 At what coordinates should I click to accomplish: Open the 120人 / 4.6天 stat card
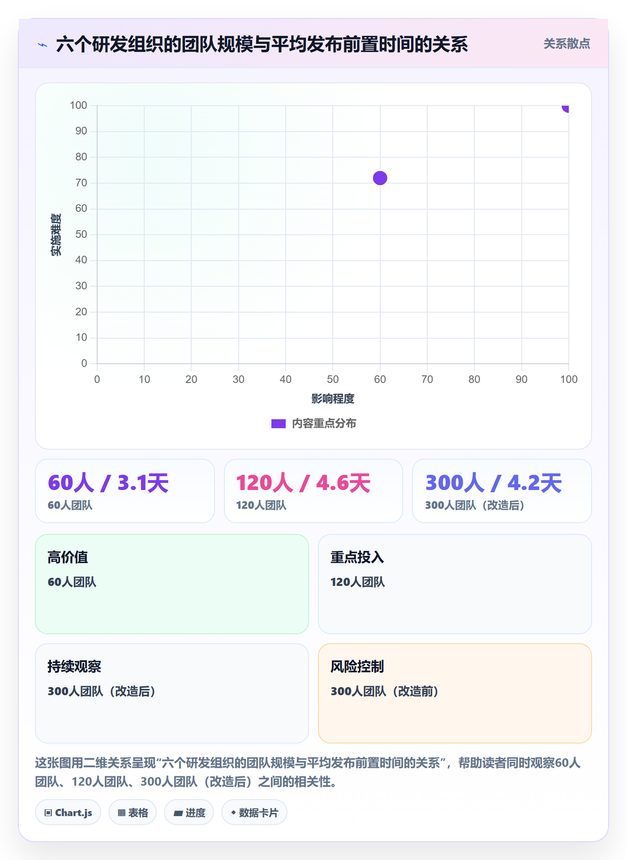point(313,491)
